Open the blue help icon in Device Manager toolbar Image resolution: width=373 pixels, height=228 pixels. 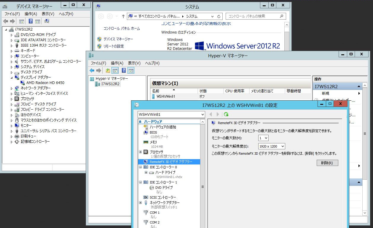tap(31, 21)
